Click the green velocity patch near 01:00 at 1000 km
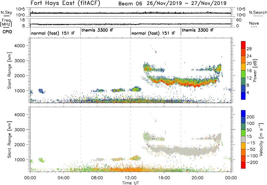The width and height of the screenshot is (267, 185). tap(41, 160)
